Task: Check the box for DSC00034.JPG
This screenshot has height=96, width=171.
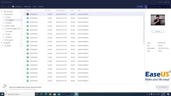Action: [25, 49]
